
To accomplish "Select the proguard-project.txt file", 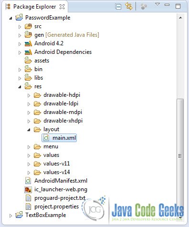I will pyautogui.click(x=55, y=198).
